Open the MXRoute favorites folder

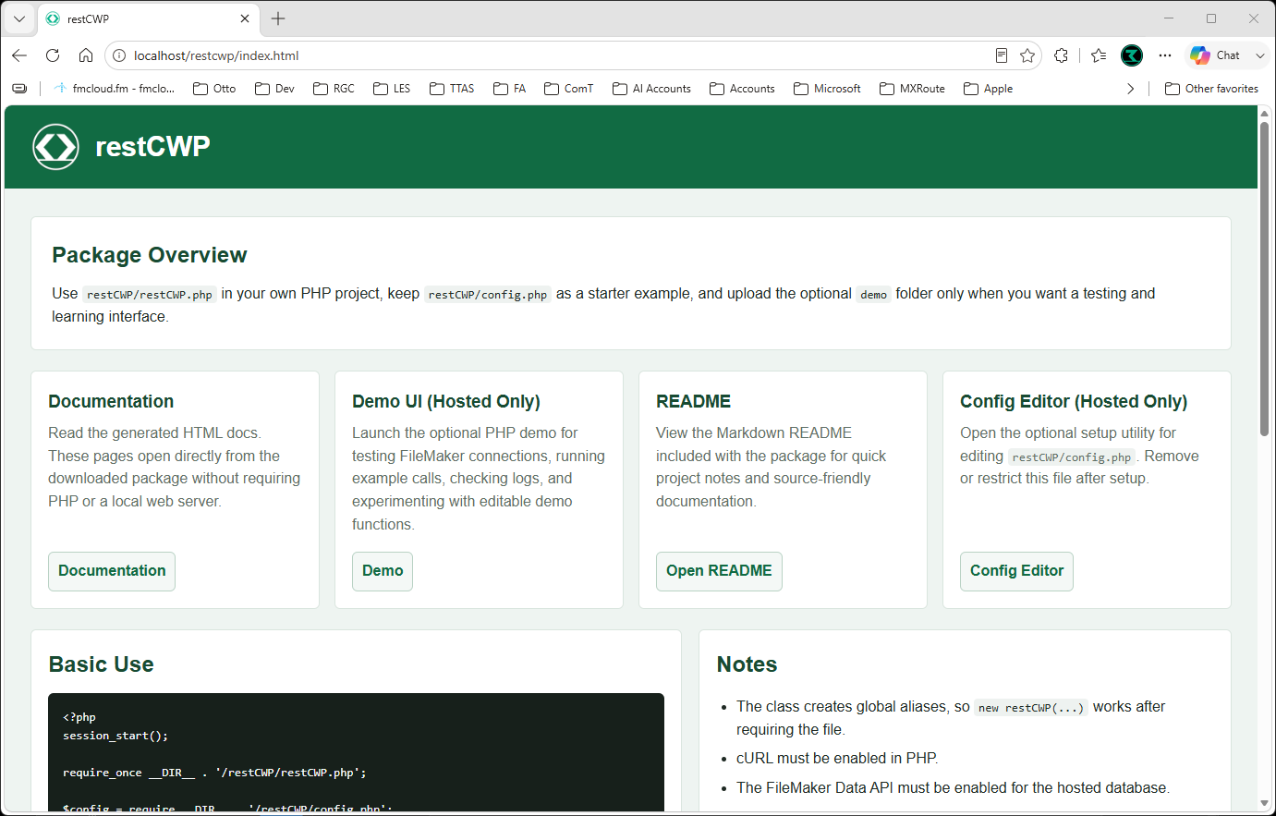[x=913, y=89]
